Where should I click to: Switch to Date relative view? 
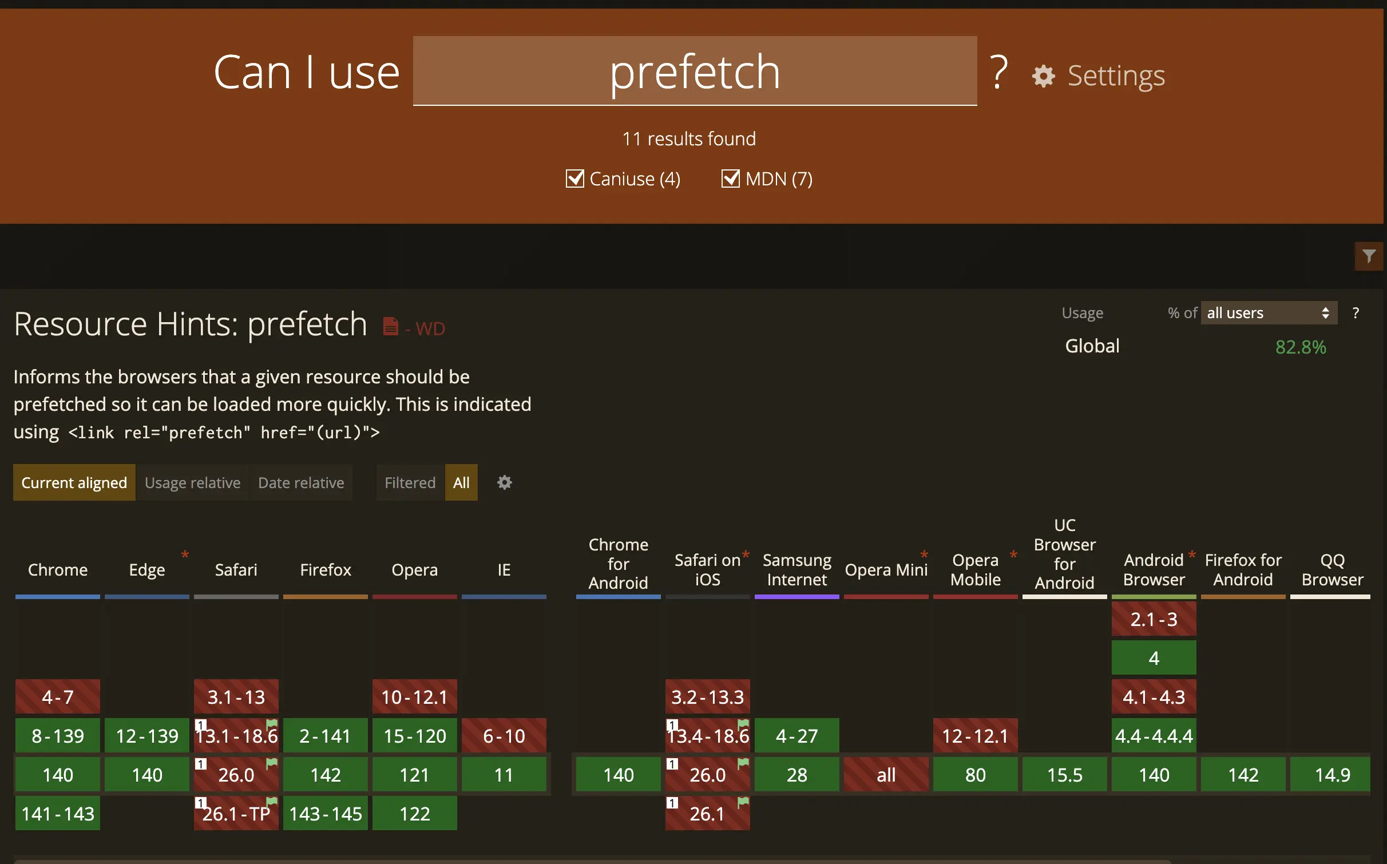pos(301,482)
